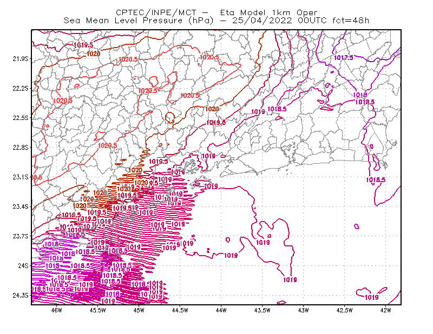Select the 23.1S latitude axis label
The height and width of the screenshot is (334, 433).
[21, 177]
